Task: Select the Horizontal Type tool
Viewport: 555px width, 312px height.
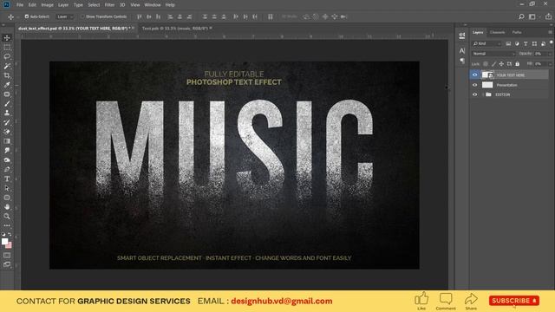Action: point(7,179)
